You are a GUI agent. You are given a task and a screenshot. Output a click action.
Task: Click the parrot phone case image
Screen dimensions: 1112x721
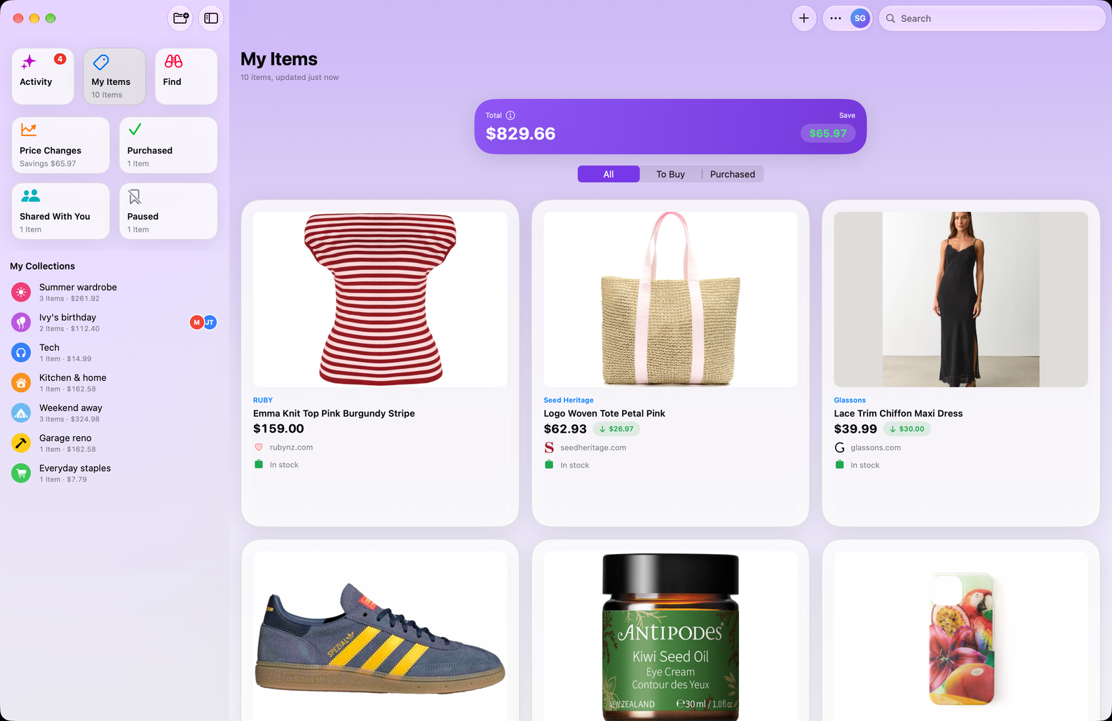click(x=961, y=635)
